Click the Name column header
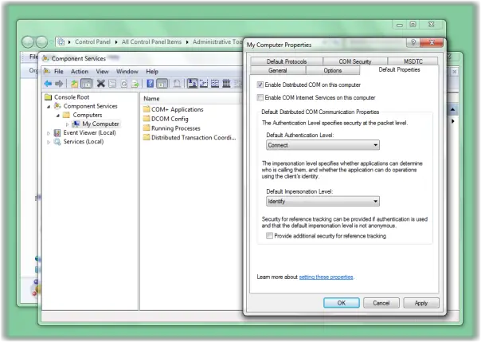This screenshot has width=481, height=342. (190, 99)
